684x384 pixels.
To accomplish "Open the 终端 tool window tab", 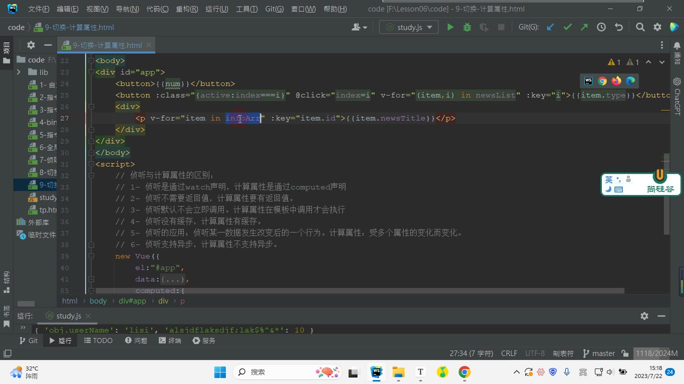I will point(170,340).
